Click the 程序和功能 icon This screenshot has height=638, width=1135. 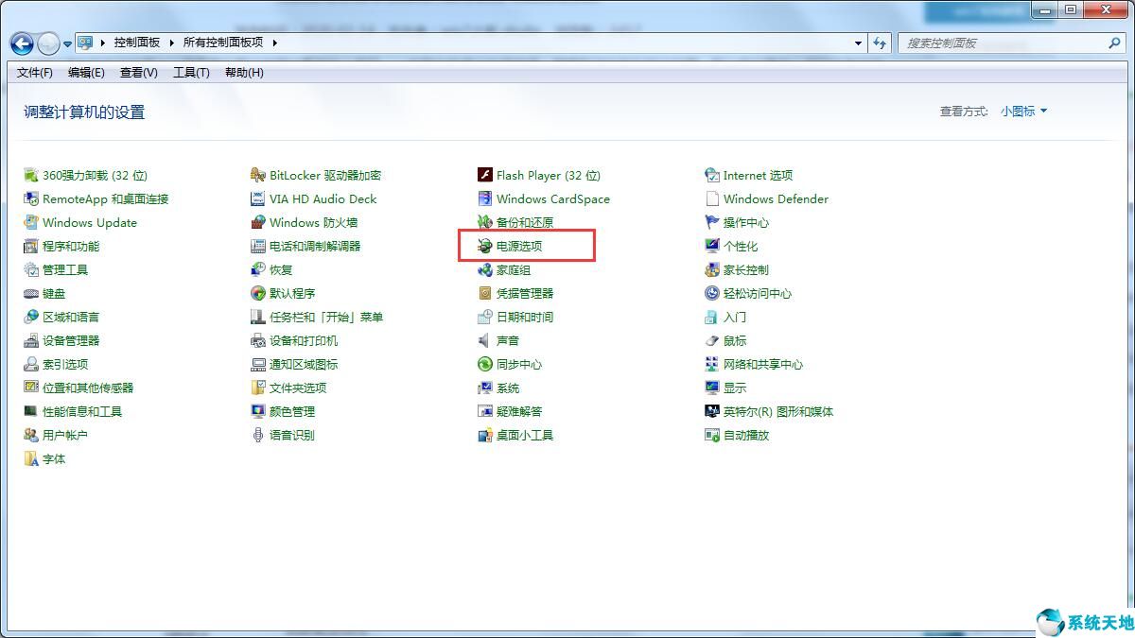(31, 246)
